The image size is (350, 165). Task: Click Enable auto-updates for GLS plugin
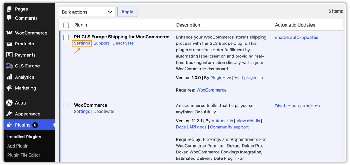coord(296,37)
